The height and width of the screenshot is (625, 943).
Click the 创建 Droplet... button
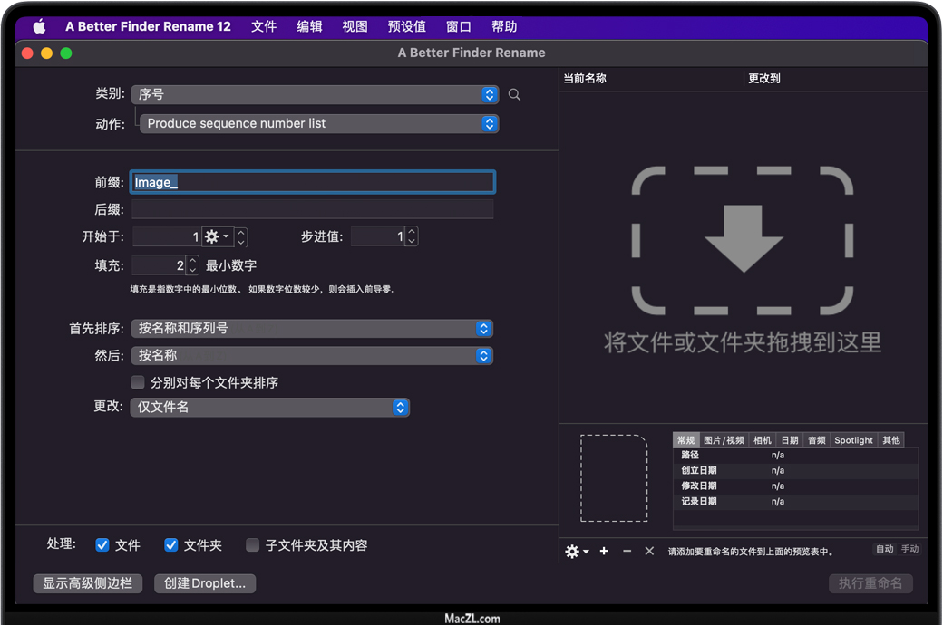click(205, 583)
